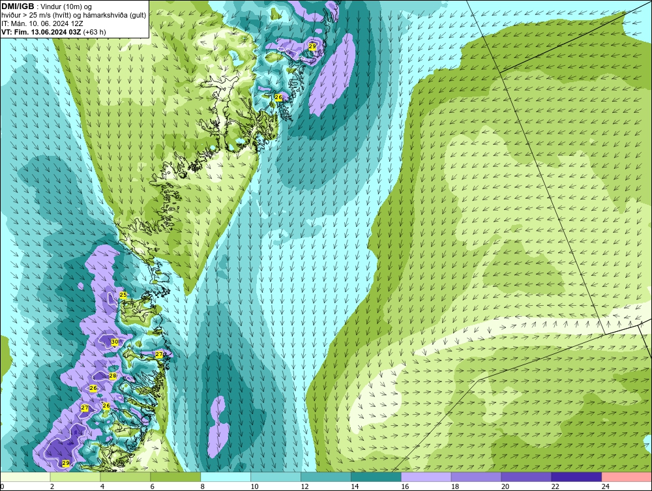Select the pink legend swatch above 24 m/s
652x491 pixels.
(627, 477)
